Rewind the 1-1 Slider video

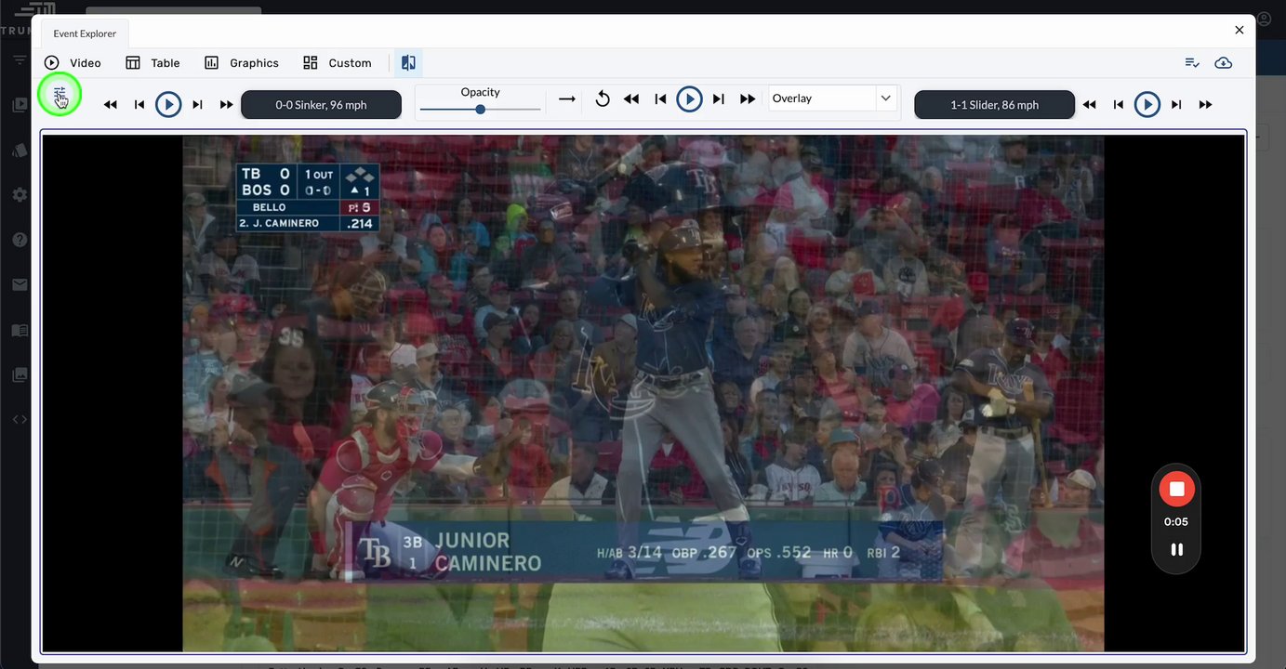(1090, 105)
